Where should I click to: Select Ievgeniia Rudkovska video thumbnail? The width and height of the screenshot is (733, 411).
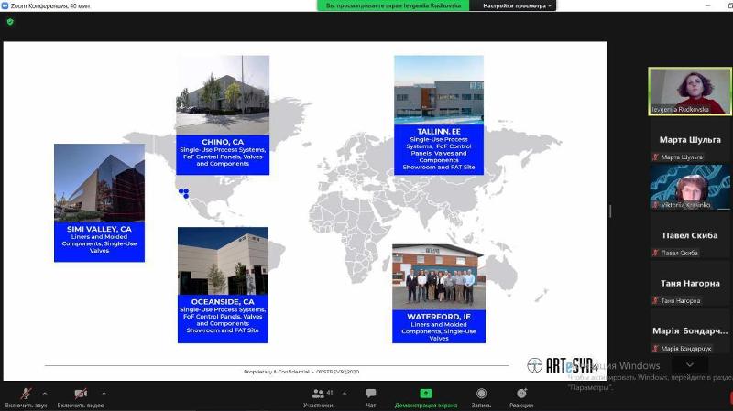click(x=690, y=91)
